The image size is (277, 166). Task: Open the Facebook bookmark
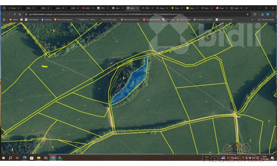[x=46, y=20]
